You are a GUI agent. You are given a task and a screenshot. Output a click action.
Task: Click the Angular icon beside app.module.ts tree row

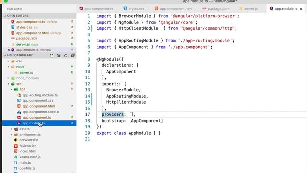(19, 123)
